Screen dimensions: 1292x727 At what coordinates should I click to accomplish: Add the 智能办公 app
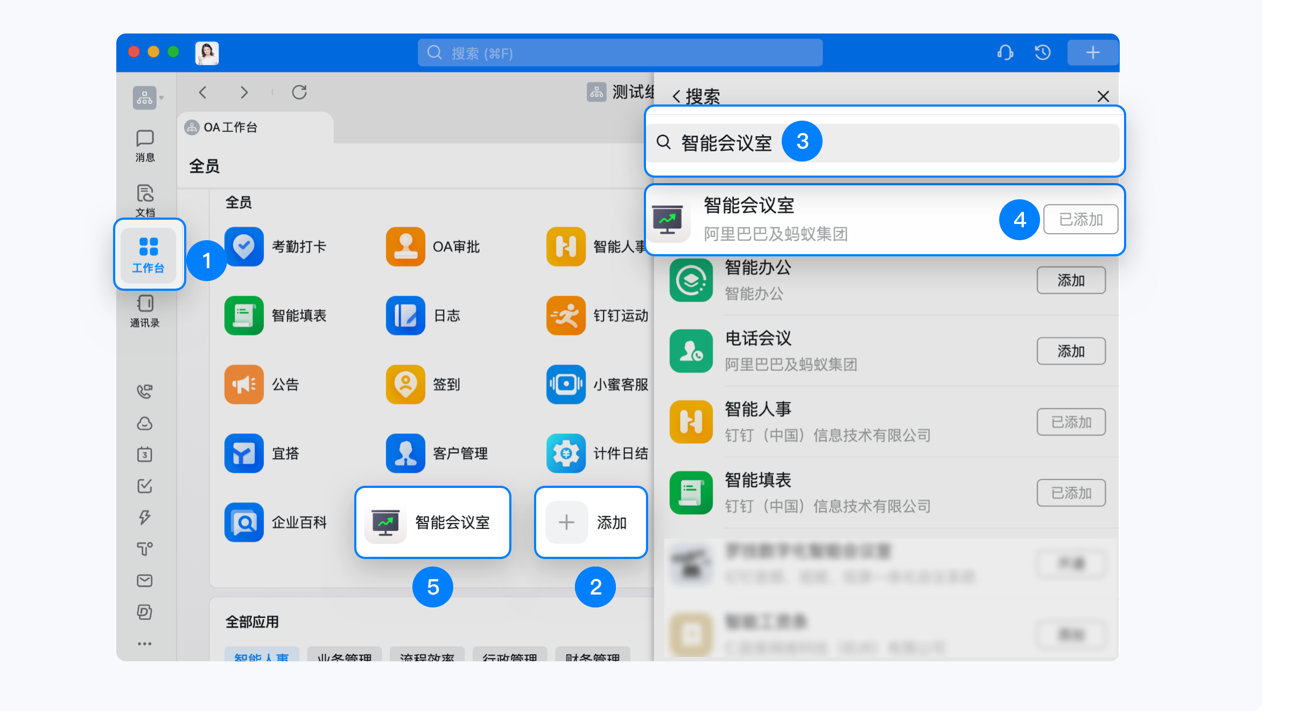coord(1071,280)
